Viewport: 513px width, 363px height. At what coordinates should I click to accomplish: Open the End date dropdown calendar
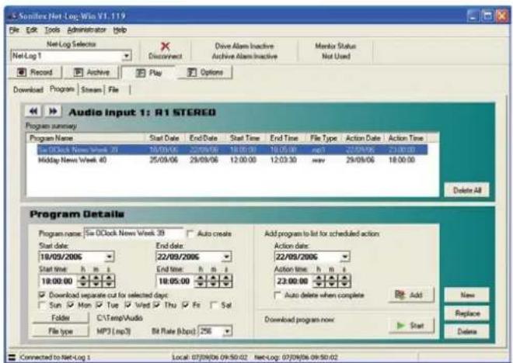(x=226, y=257)
